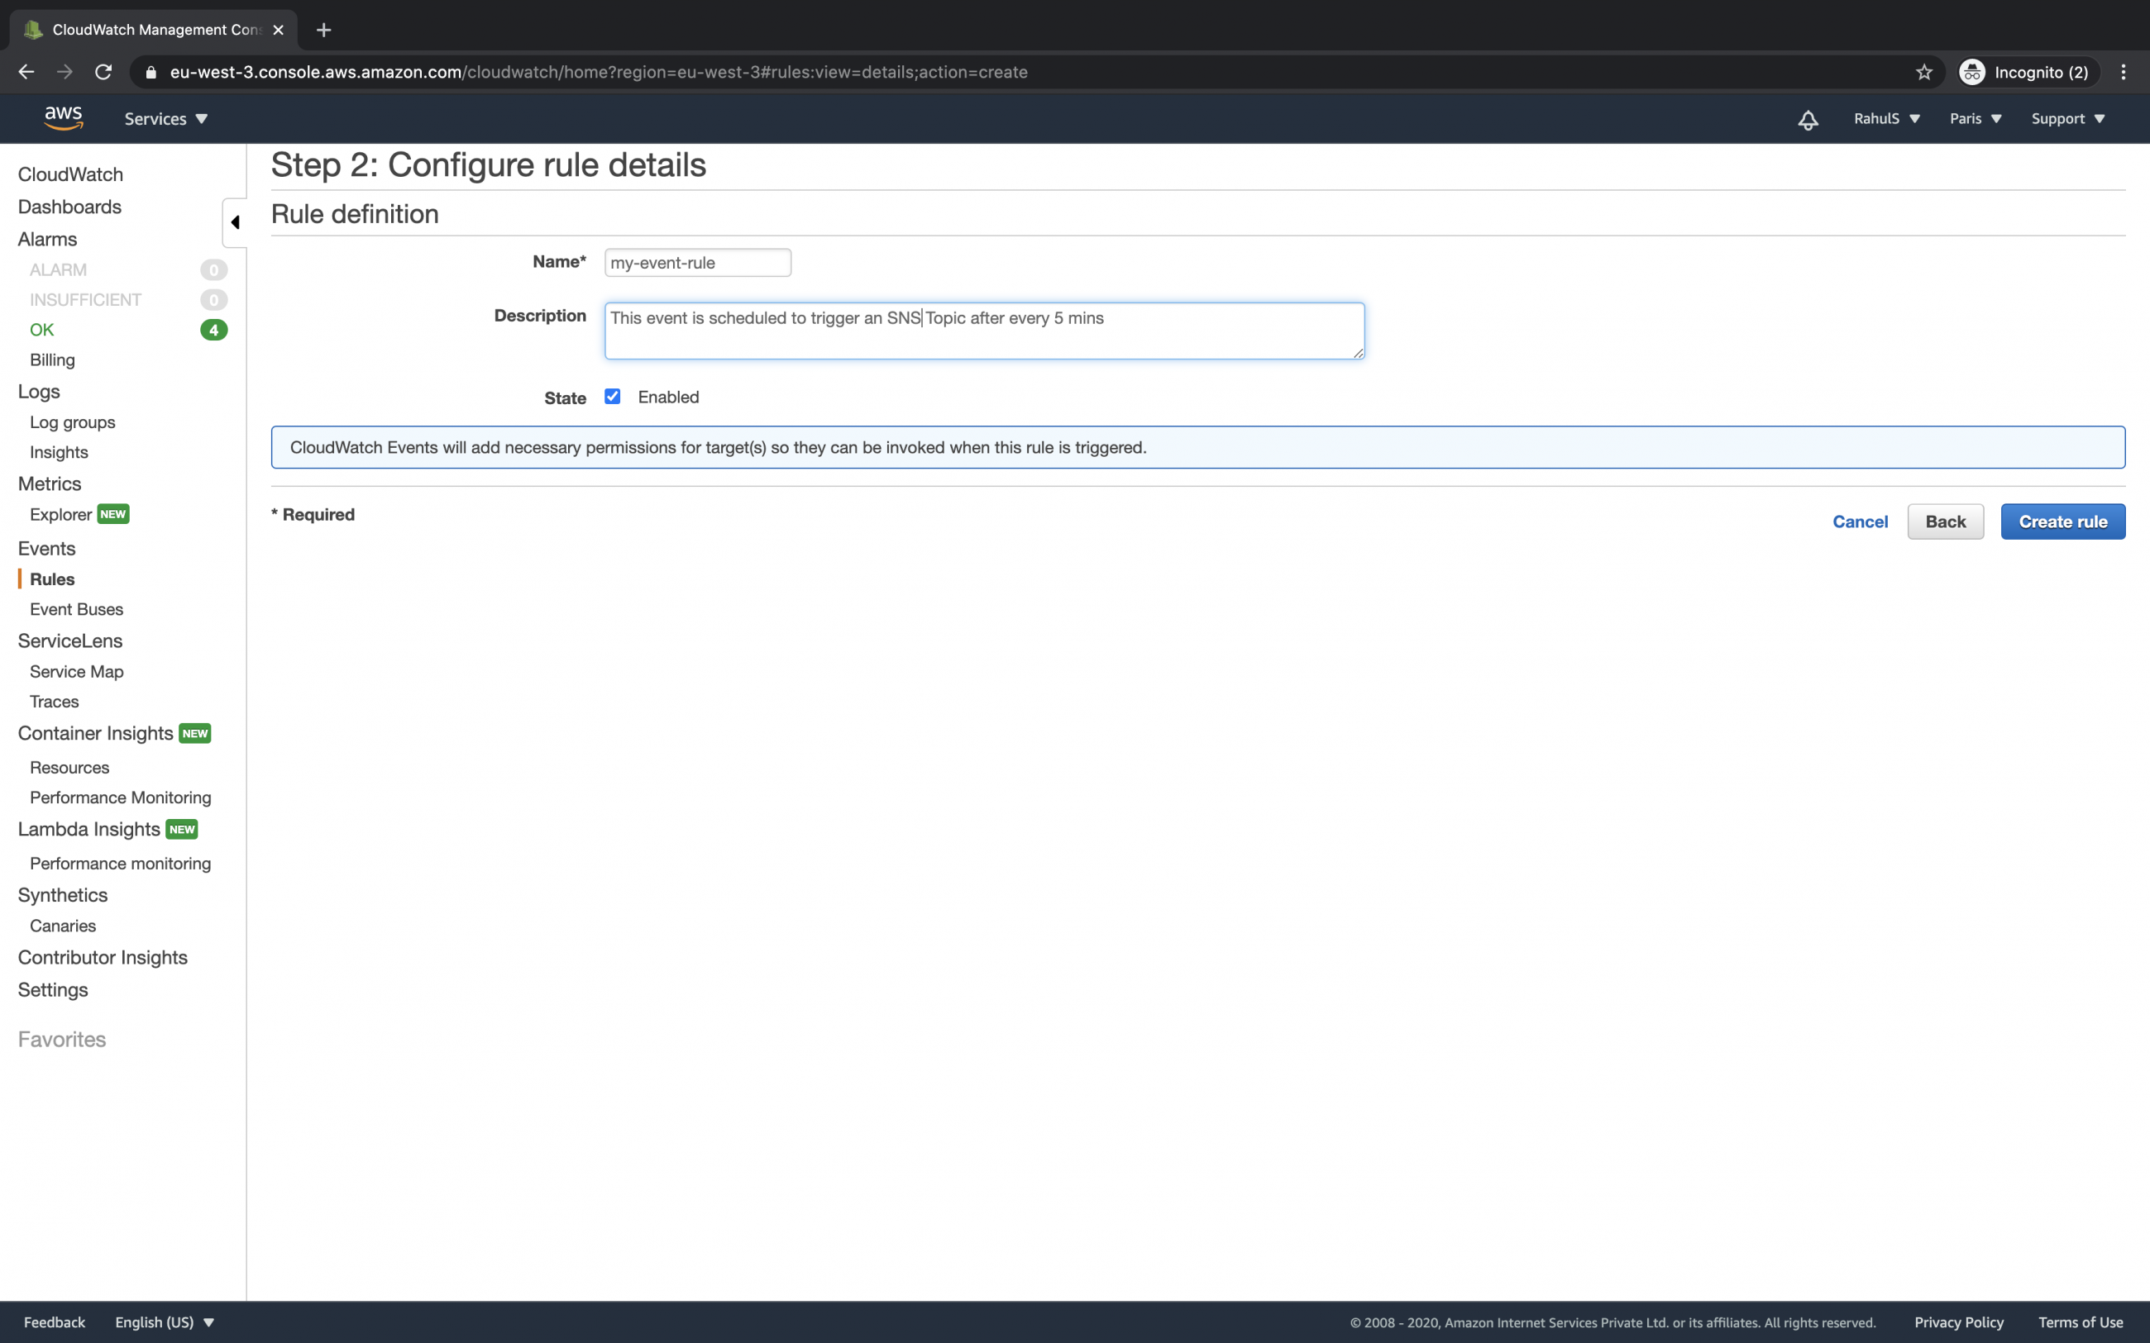Image resolution: width=2150 pixels, height=1343 pixels.
Task: Click the Incognito profile icon
Action: coord(1972,72)
